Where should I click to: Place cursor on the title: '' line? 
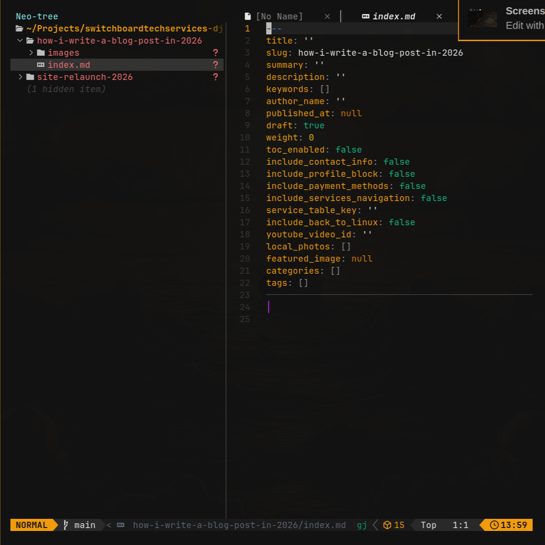coord(290,41)
